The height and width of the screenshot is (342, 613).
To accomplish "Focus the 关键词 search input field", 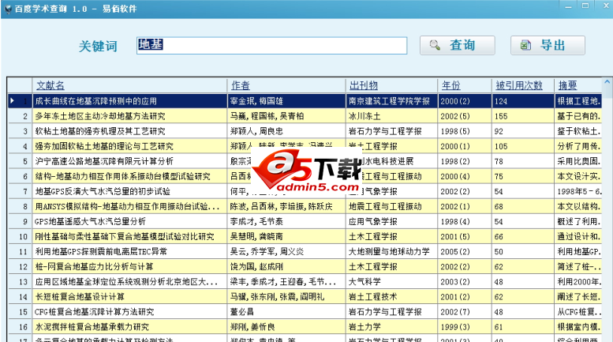I will [x=271, y=46].
